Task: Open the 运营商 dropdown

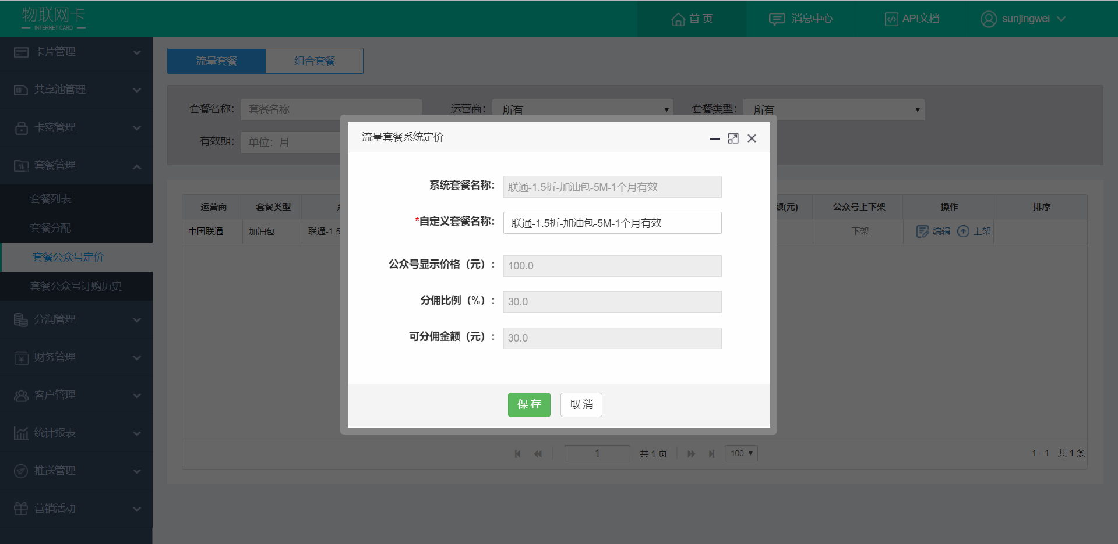Action: pyautogui.click(x=583, y=109)
